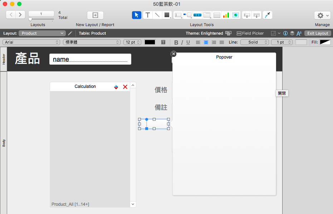333x214 pixels.
Task: Click the Change Theme icon
Action: click(228, 33)
